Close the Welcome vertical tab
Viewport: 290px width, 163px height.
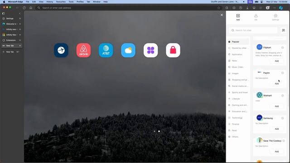(20, 24)
